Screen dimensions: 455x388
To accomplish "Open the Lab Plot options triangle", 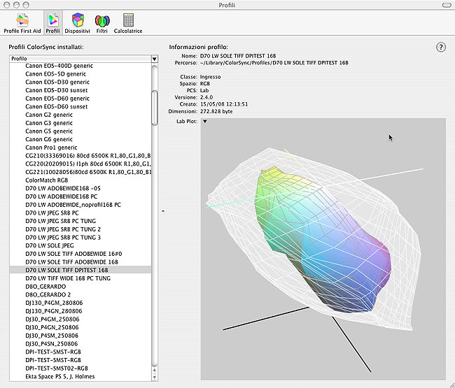I will [205, 121].
